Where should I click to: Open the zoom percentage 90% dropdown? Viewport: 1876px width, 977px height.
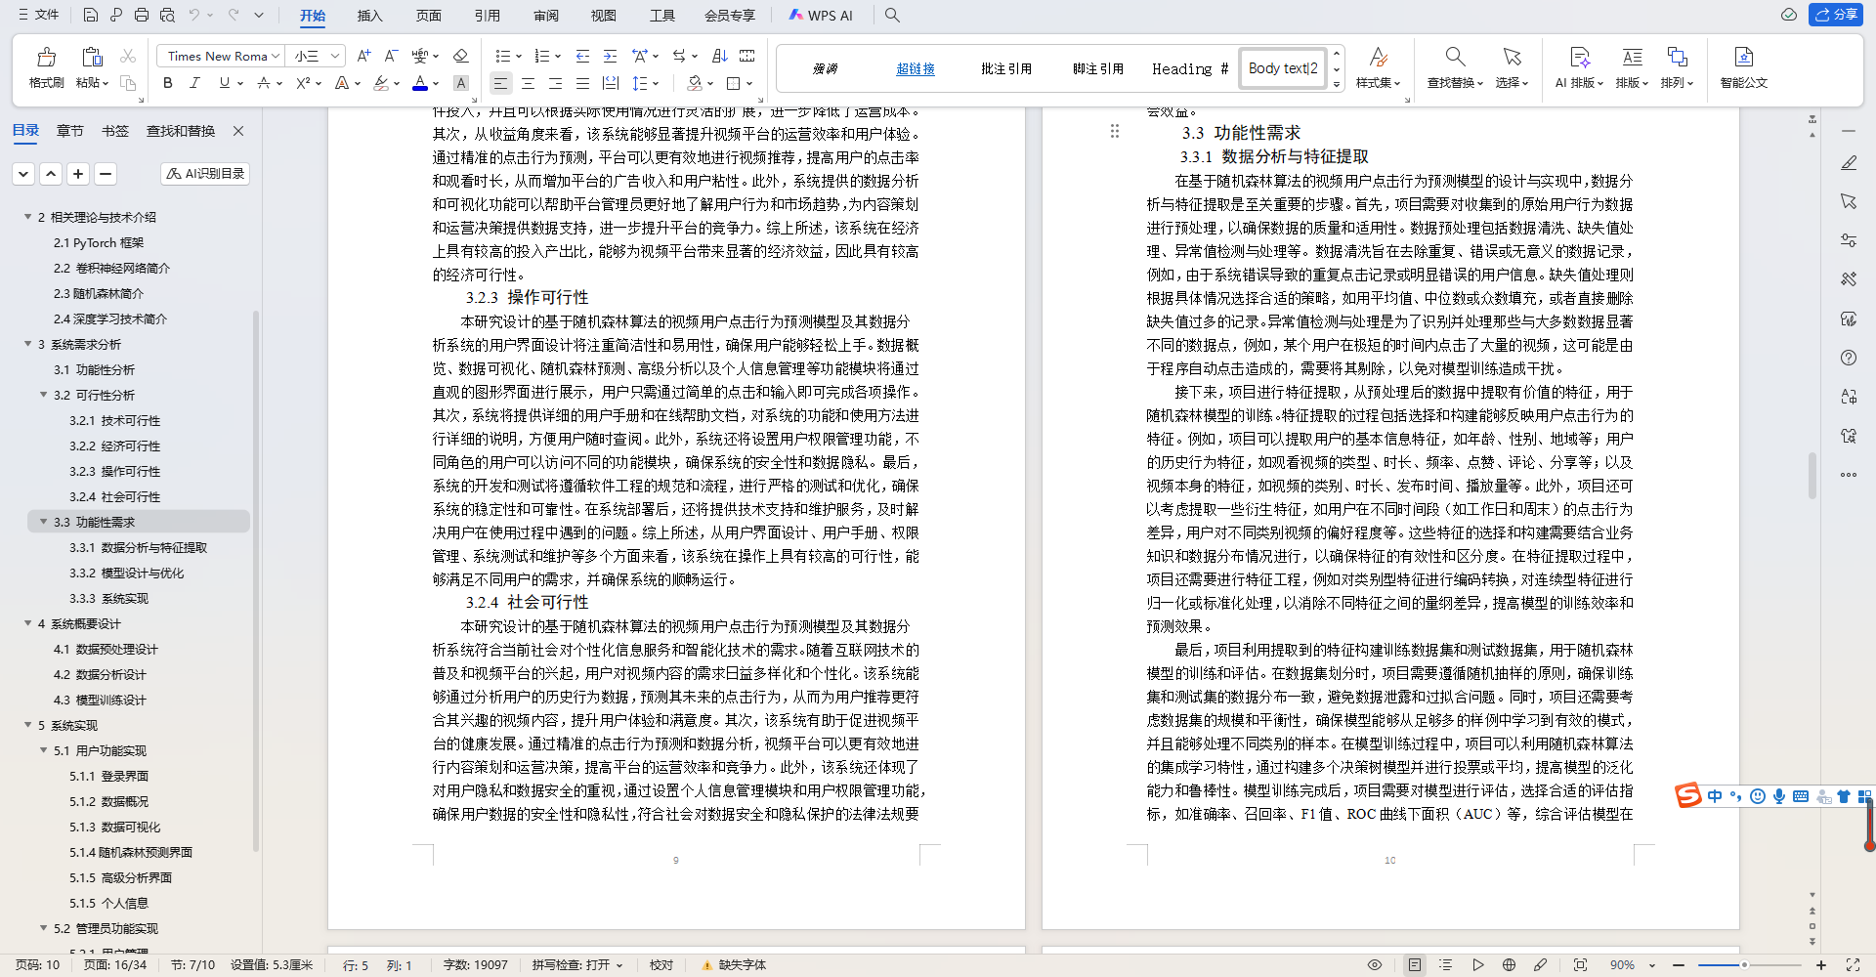pos(1652,965)
